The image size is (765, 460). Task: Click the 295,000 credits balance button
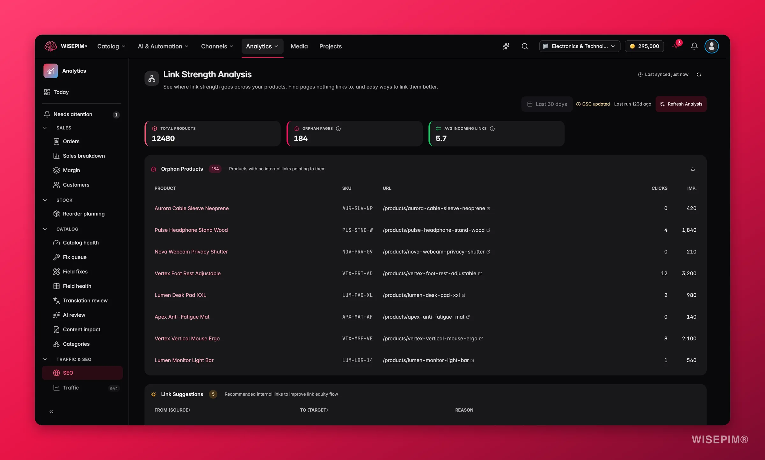click(x=644, y=46)
